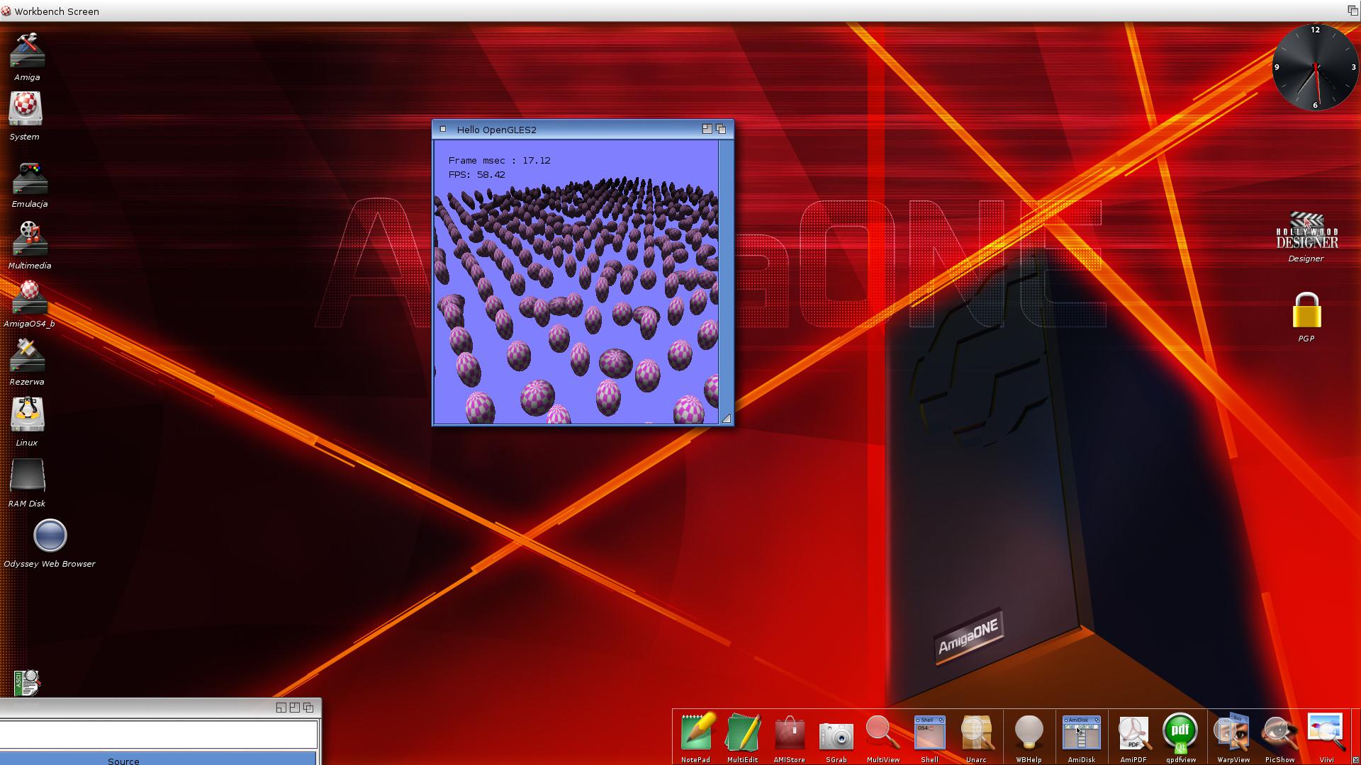Click depth gadget of Hello OpenGLES2 window
1361x765 pixels.
click(x=721, y=129)
